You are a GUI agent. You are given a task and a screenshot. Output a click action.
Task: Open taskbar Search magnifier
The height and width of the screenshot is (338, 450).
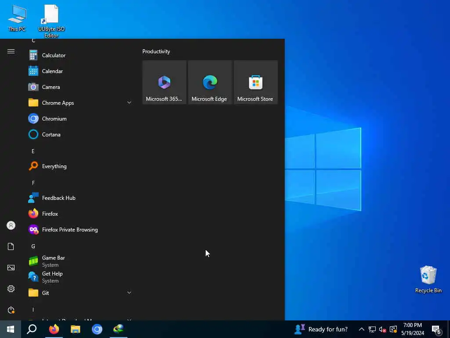coord(32,329)
